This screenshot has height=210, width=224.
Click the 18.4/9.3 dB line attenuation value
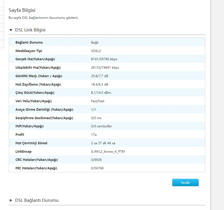pos(99,85)
